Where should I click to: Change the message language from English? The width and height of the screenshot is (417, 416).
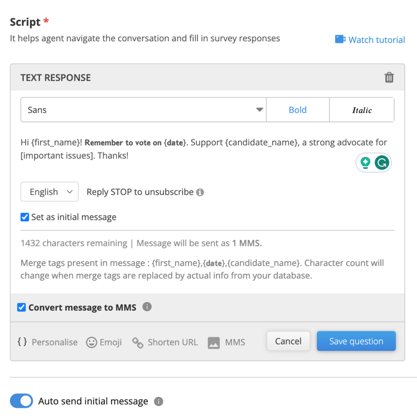49,191
